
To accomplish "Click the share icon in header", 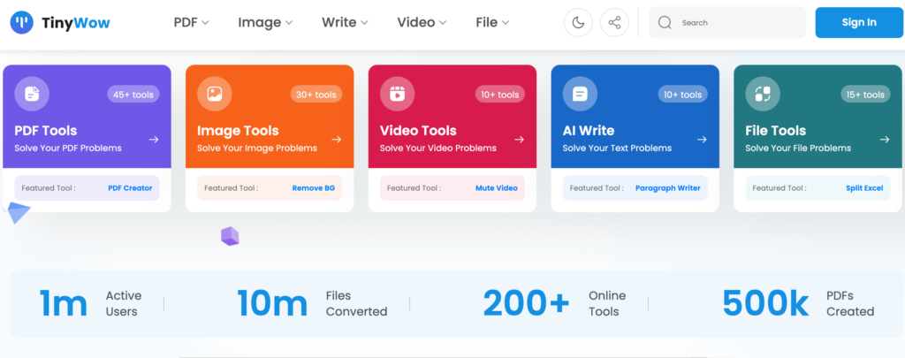I will (x=614, y=22).
